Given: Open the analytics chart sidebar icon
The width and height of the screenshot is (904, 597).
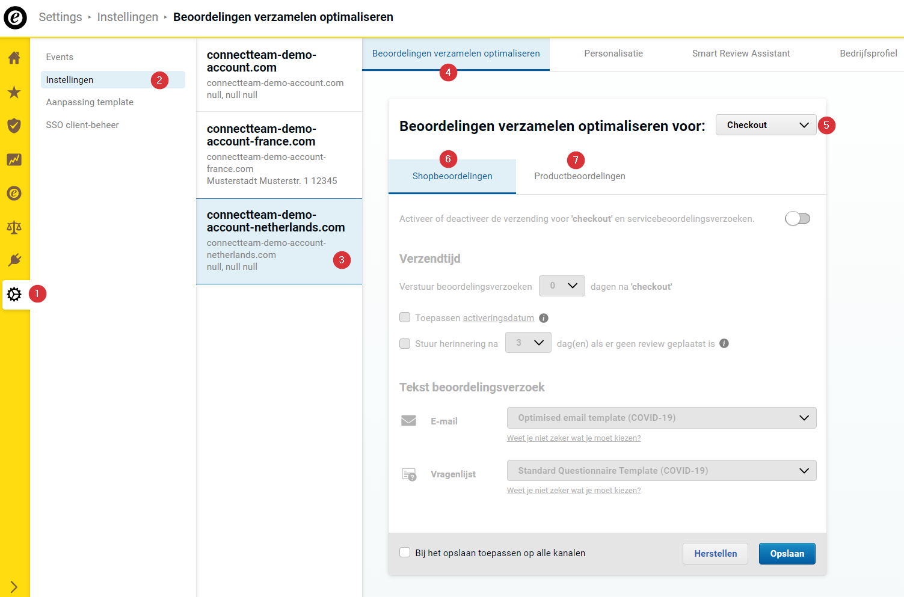Looking at the screenshot, I should pyautogui.click(x=14, y=159).
